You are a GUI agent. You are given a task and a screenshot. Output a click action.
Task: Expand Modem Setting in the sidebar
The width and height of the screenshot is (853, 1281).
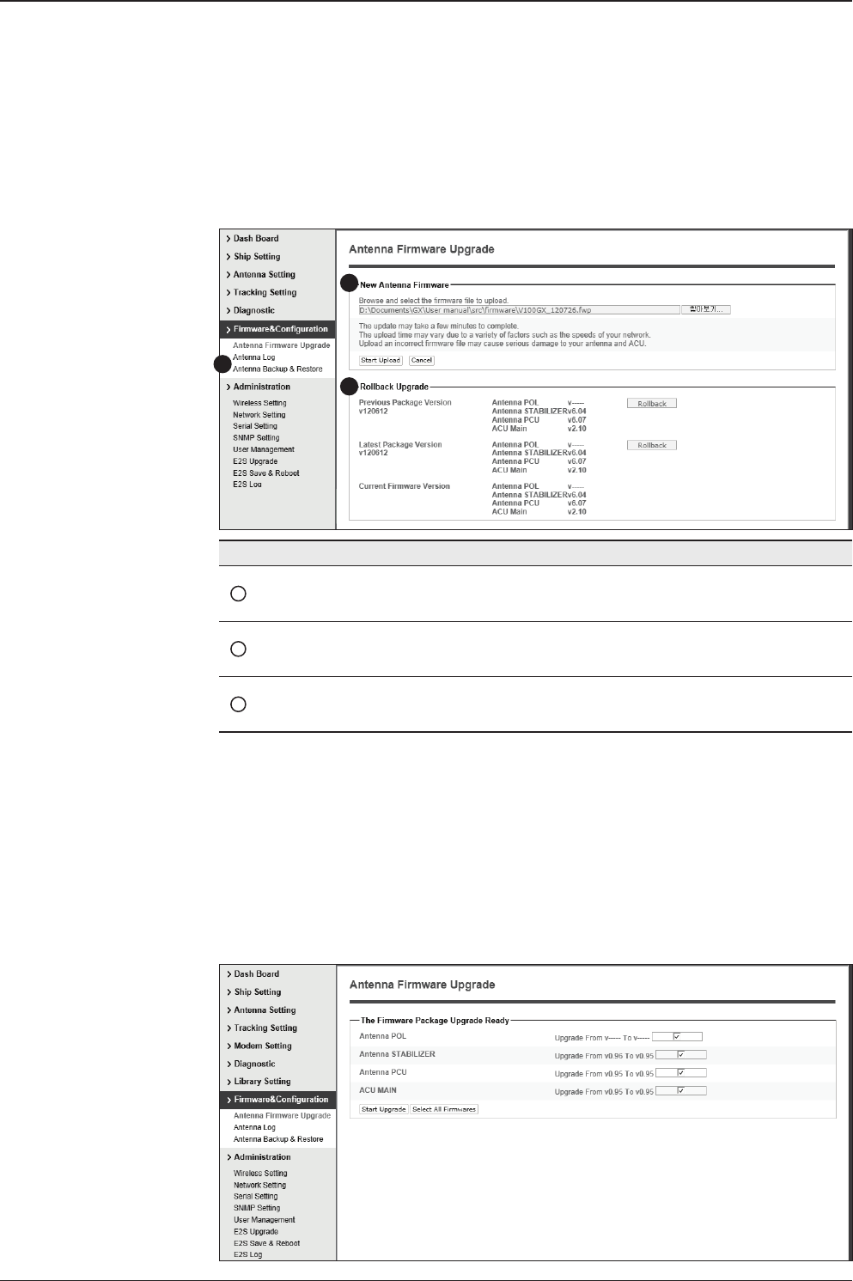pyautogui.click(x=263, y=1046)
